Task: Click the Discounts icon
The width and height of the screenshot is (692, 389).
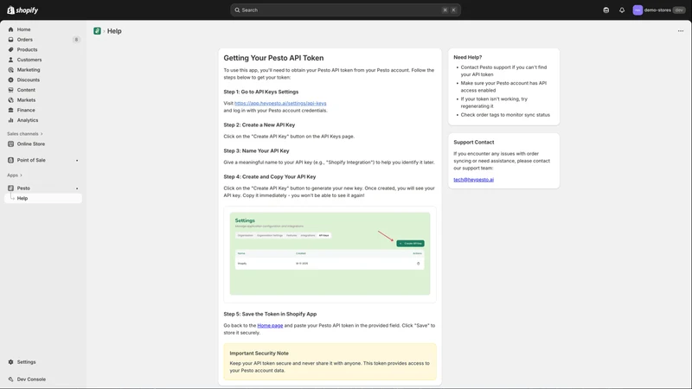Action: click(10, 80)
